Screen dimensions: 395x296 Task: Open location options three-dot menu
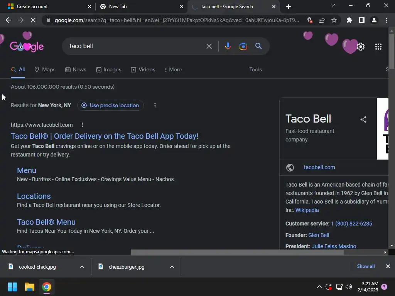(155, 105)
